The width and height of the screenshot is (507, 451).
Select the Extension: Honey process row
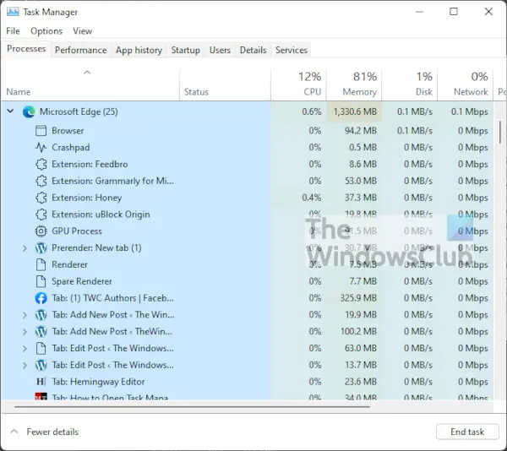click(248, 198)
